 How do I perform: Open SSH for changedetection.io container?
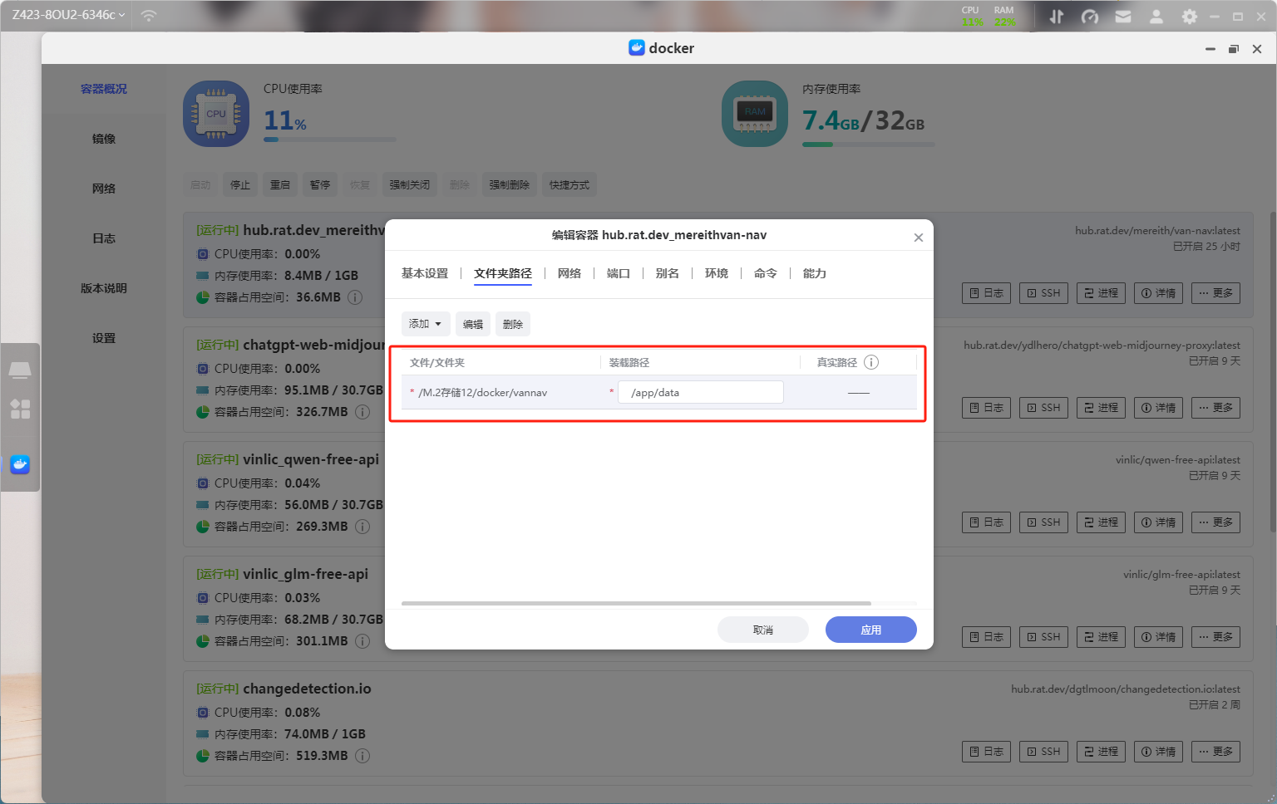(1044, 752)
